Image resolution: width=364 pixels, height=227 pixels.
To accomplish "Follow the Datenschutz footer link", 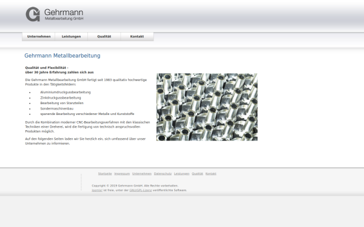I will [163, 174].
